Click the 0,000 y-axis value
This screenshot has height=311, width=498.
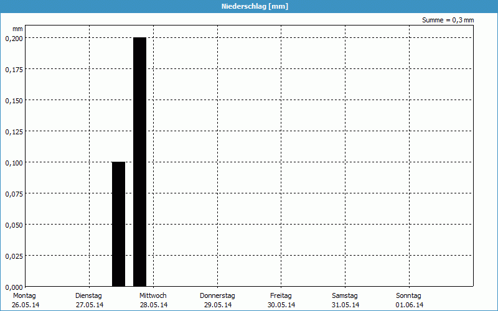(x=14, y=287)
